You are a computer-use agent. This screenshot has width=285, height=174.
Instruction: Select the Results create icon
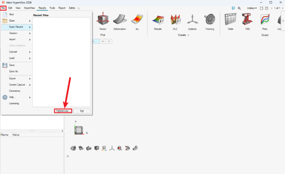158,20
